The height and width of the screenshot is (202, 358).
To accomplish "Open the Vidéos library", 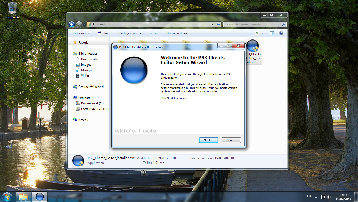I will 86,76.
